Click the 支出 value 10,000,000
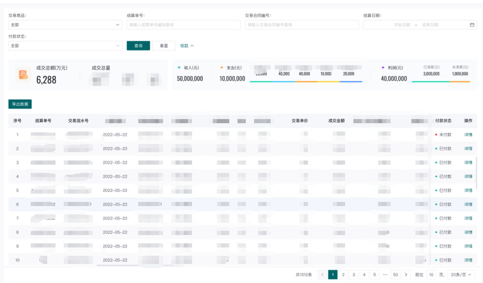 click(x=232, y=79)
